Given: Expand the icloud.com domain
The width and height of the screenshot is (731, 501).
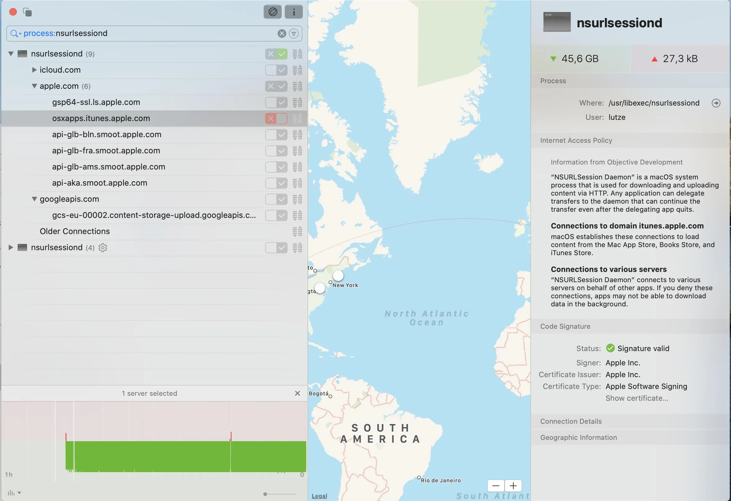Looking at the screenshot, I should tap(34, 70).
